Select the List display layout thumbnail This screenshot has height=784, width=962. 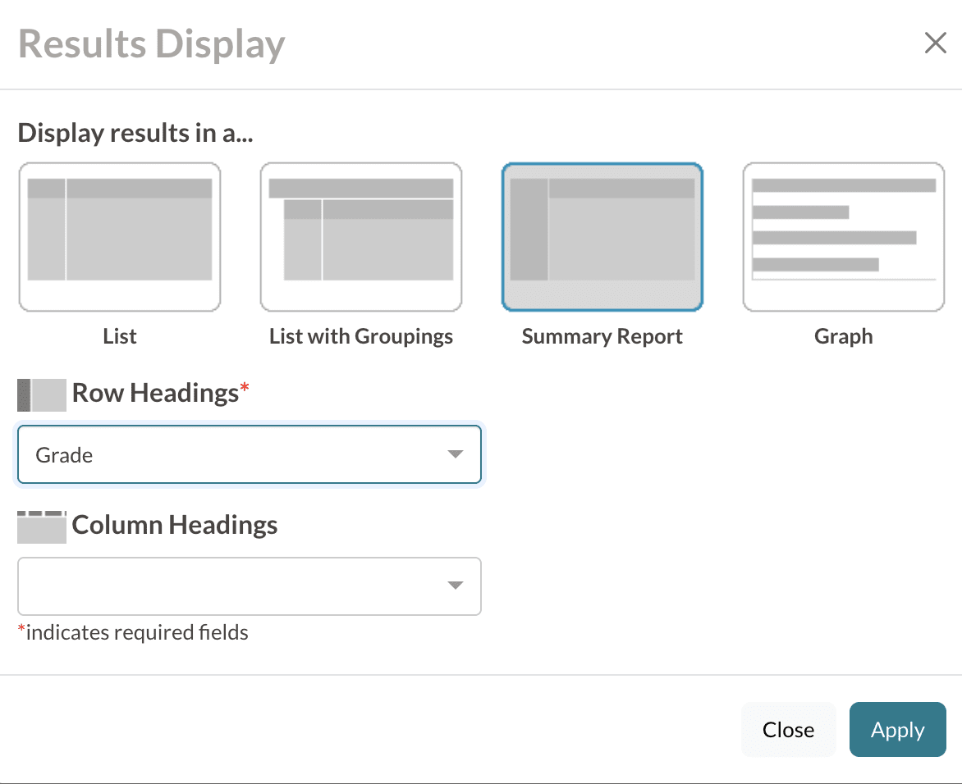coord(120,237)
